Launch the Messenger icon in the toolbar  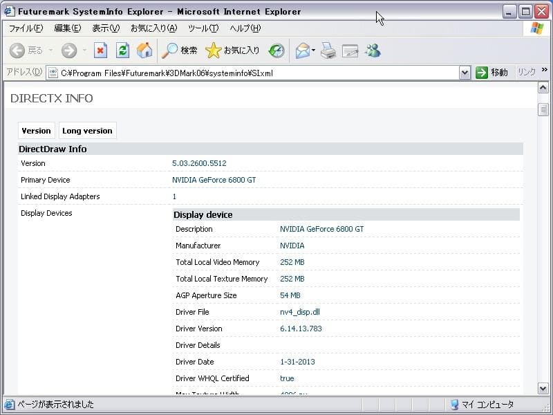point(373,50)
